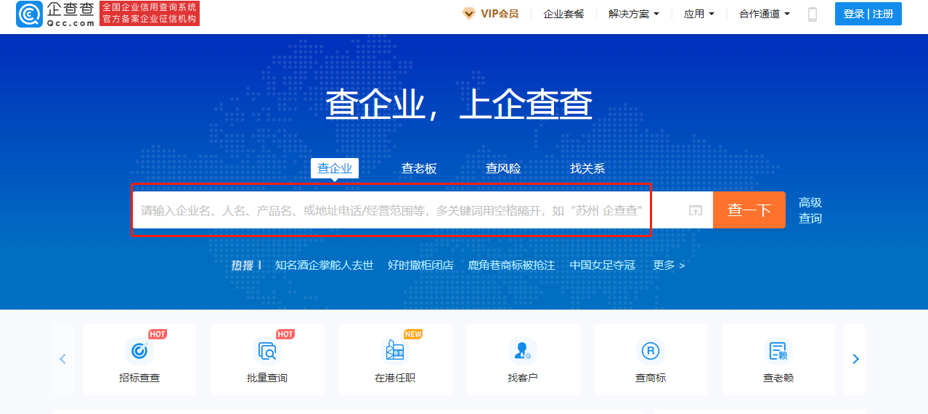Switch to the 查风险 tab
The height and width of the screenshot is (414, 928).
[503, 168]
